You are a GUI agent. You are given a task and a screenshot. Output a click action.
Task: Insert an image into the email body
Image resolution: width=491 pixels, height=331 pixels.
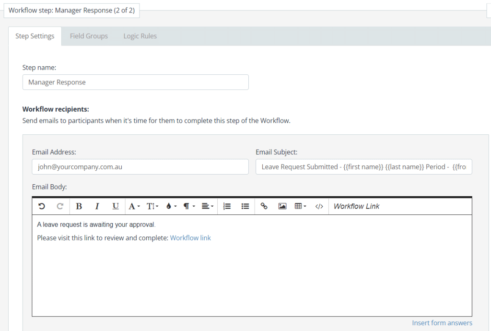(282, 206)
